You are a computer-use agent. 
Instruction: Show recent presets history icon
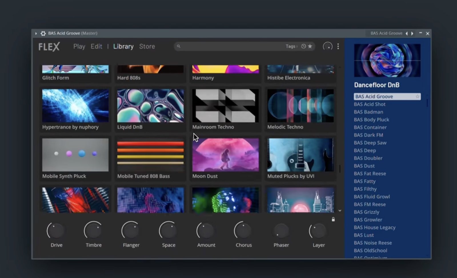304,46
